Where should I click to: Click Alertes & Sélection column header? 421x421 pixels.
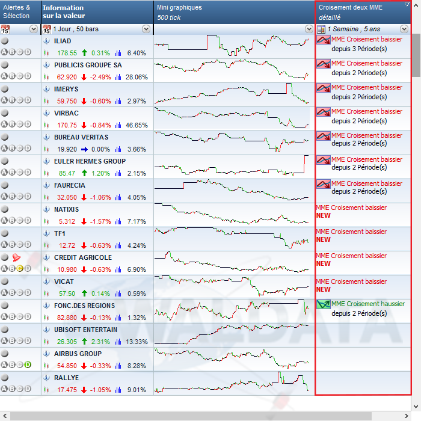pos(20,12)
